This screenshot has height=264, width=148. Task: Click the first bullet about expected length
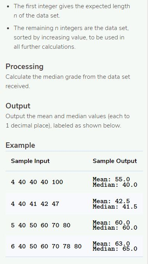click(72, 11)
